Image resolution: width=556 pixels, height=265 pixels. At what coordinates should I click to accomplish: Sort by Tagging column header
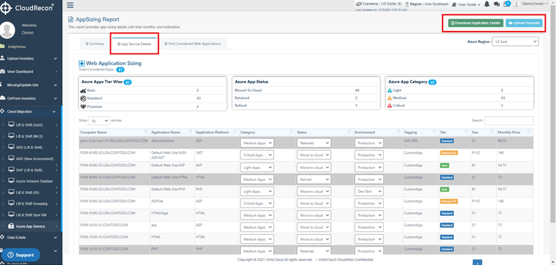click(x=420, y=132)
